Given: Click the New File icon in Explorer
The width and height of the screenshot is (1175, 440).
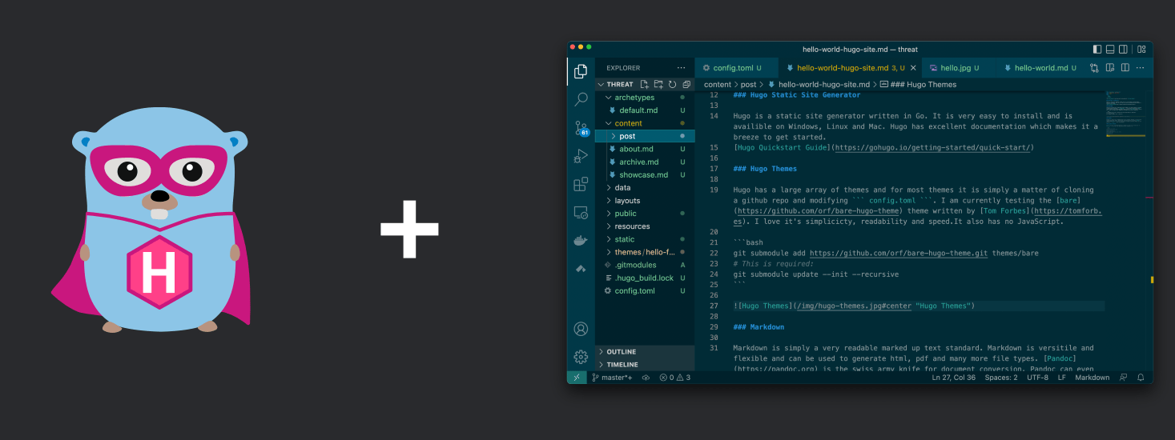Looking at the screenshot, I should [646, 84].
